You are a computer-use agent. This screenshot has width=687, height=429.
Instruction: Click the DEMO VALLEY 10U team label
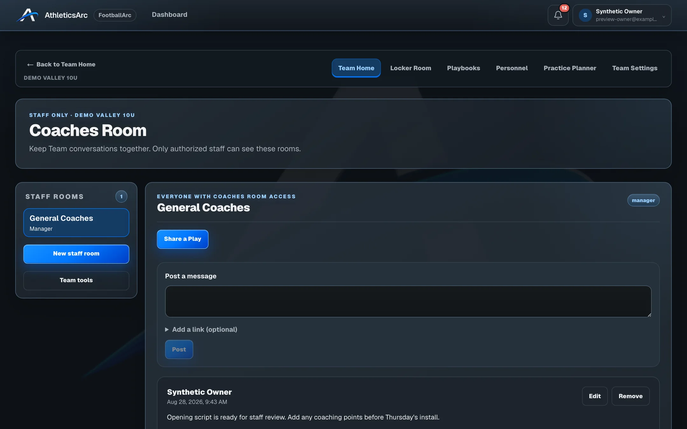tap(51, 78)
